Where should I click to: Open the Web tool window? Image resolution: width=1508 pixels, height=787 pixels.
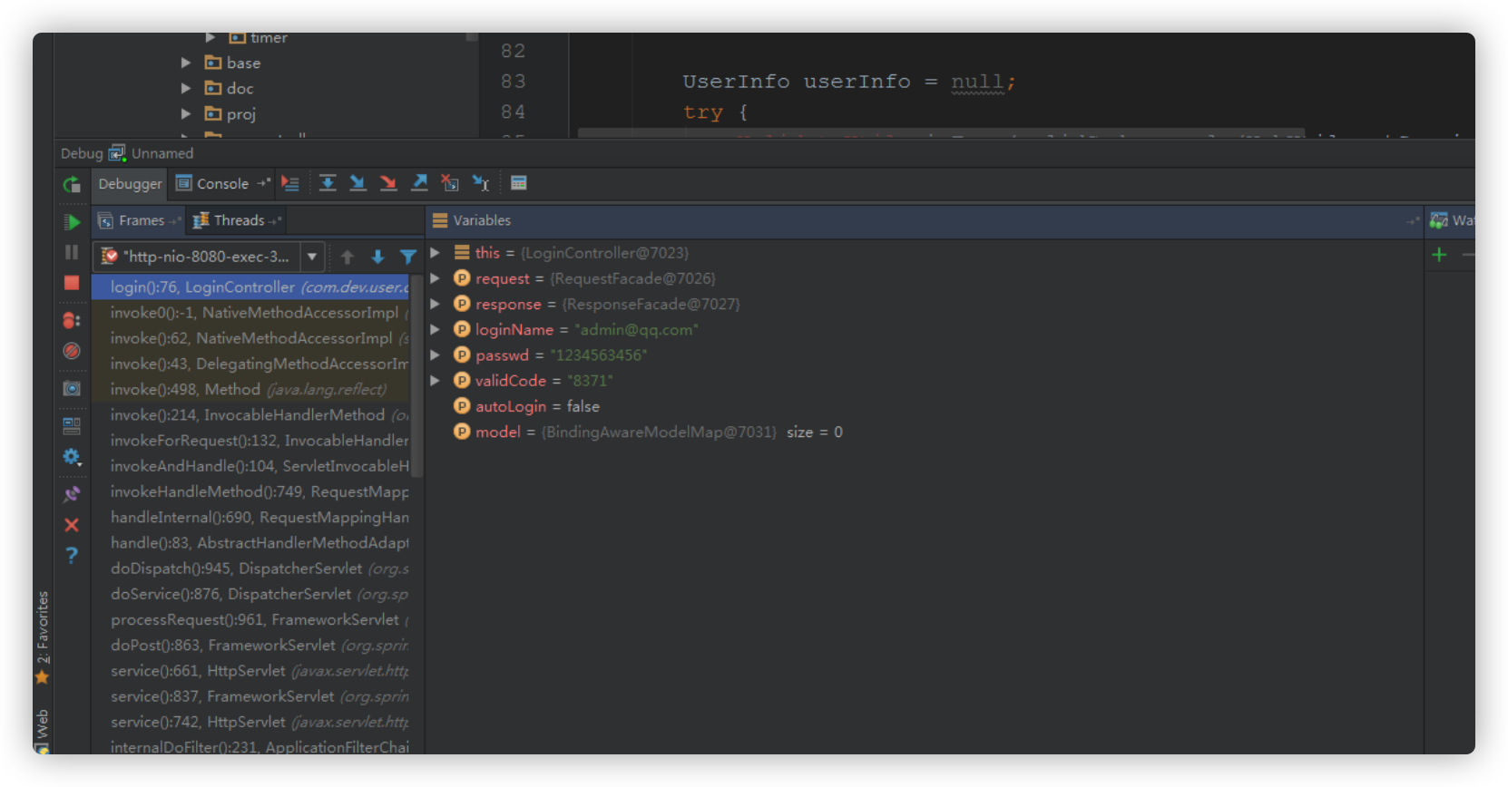[x=42, y=731]
